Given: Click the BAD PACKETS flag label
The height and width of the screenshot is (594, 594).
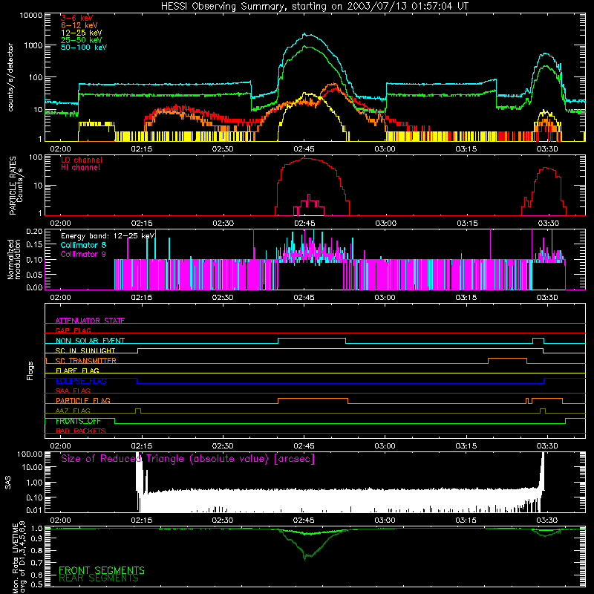Looking at the screenshot, I should tap(81, 431).
